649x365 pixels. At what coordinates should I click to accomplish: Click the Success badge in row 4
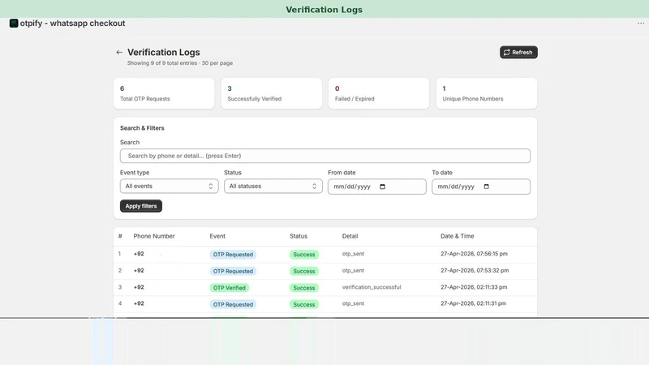pyautogui.click(x=303, y=304)
